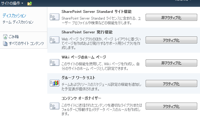Image resolution: width=200 pixels, height=117 pixels.
Task: Click the navigate up folder icon
Action: [x=29, y=3]
